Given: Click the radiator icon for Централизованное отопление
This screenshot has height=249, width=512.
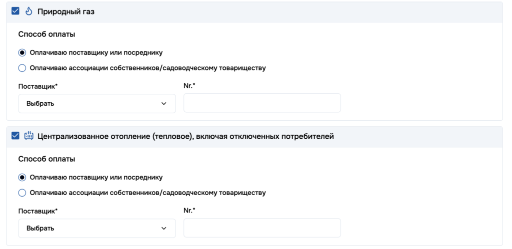Looking at the screenshot, I should 28,136.
